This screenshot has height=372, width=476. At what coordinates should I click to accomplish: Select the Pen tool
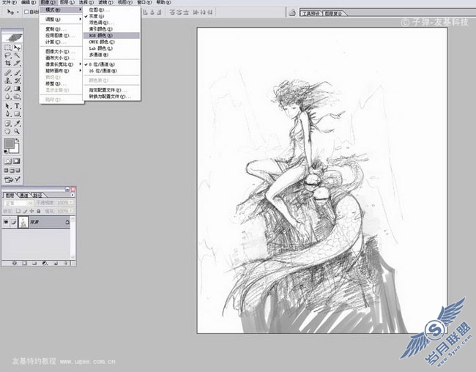tap(8, 114)
